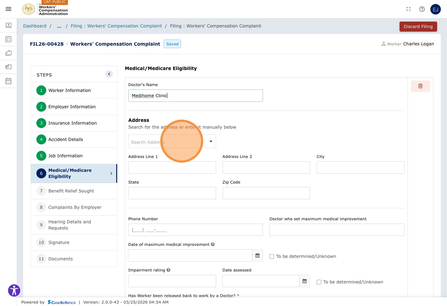Open the EJ user avatar menu
The image size is (447, 306).
pyautogui.click(x=436, y=9)
